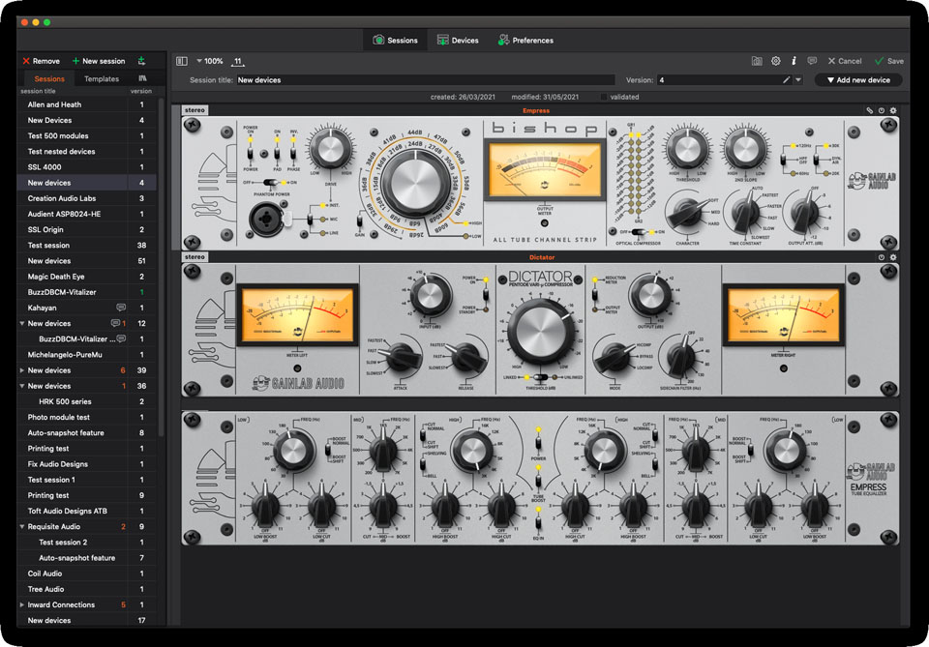Open the Empress device gear menu
Viewport: 929px width, 647px height.
[x=893, y=110]
